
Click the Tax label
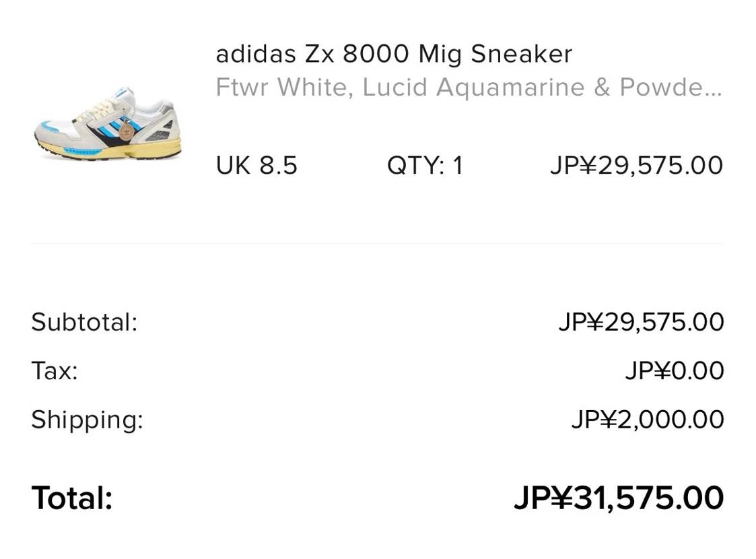[x=55, y=371]
